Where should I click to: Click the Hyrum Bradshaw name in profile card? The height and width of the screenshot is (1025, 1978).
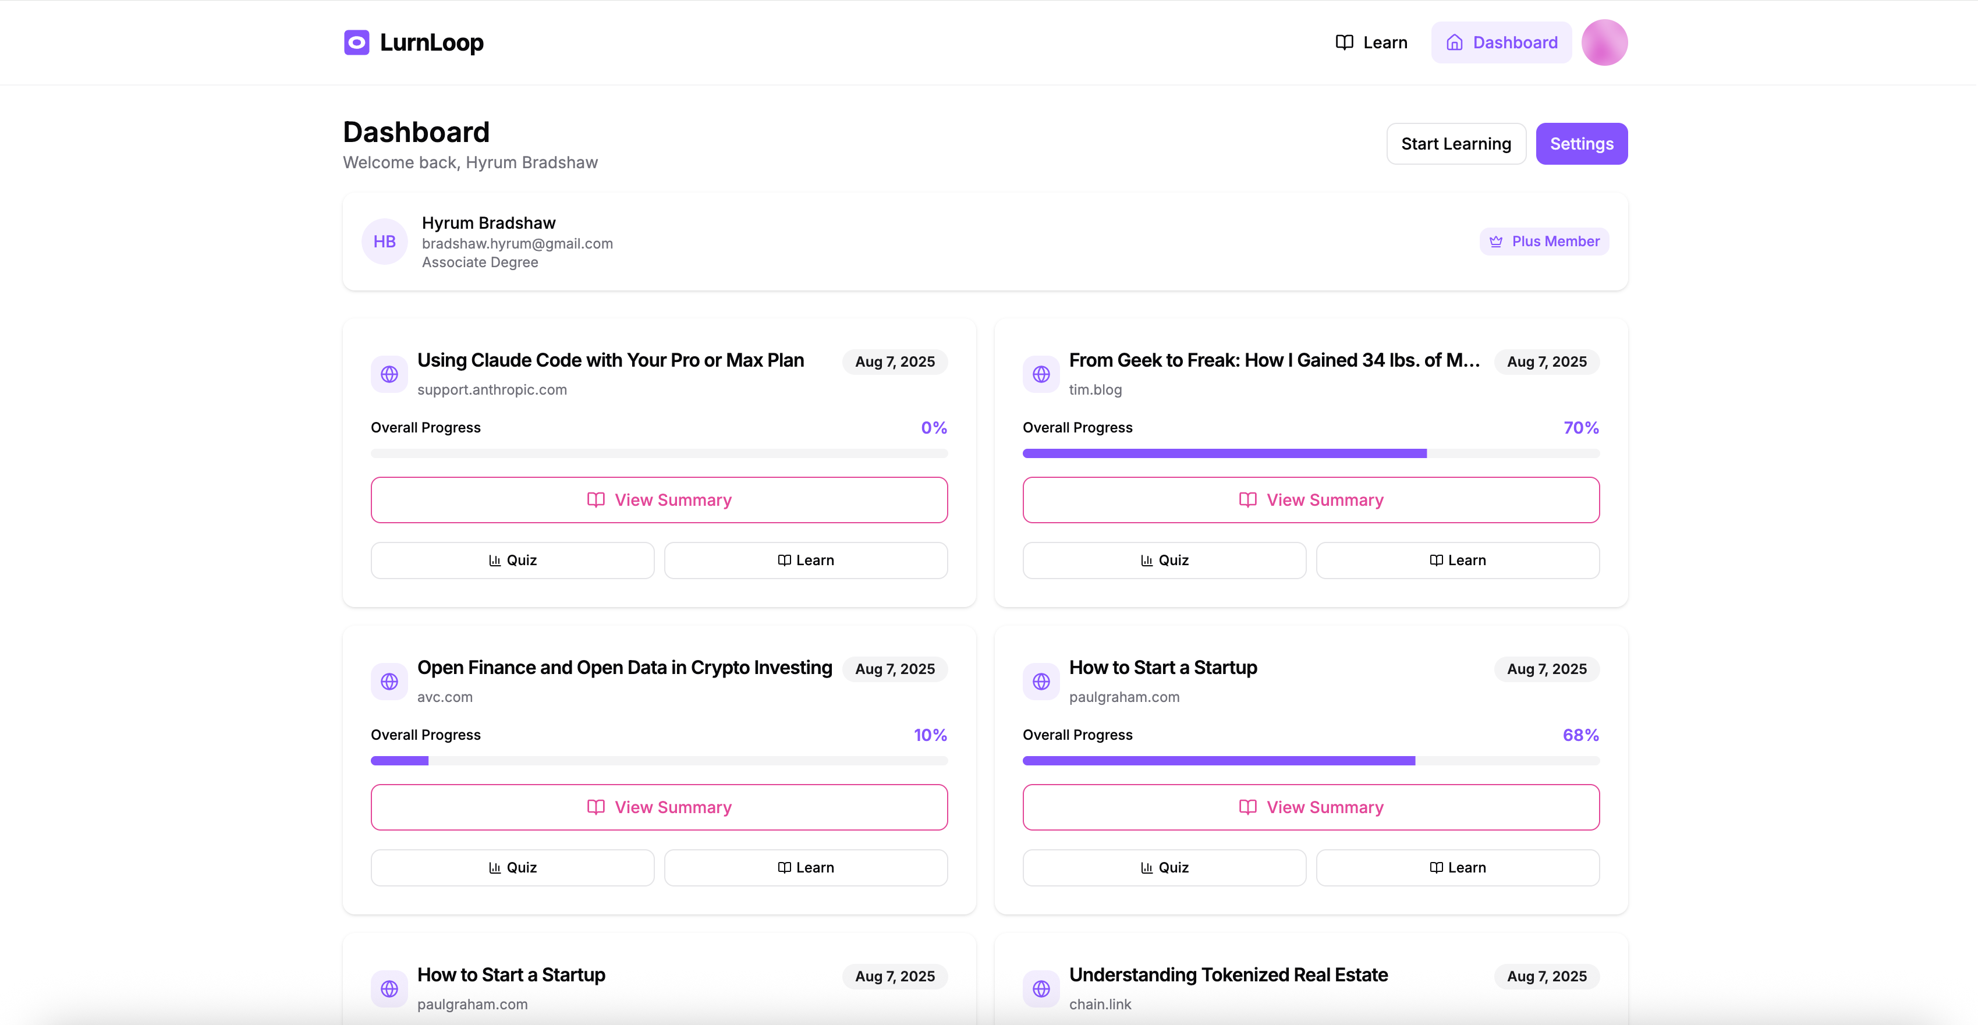[x=488, y=223]
